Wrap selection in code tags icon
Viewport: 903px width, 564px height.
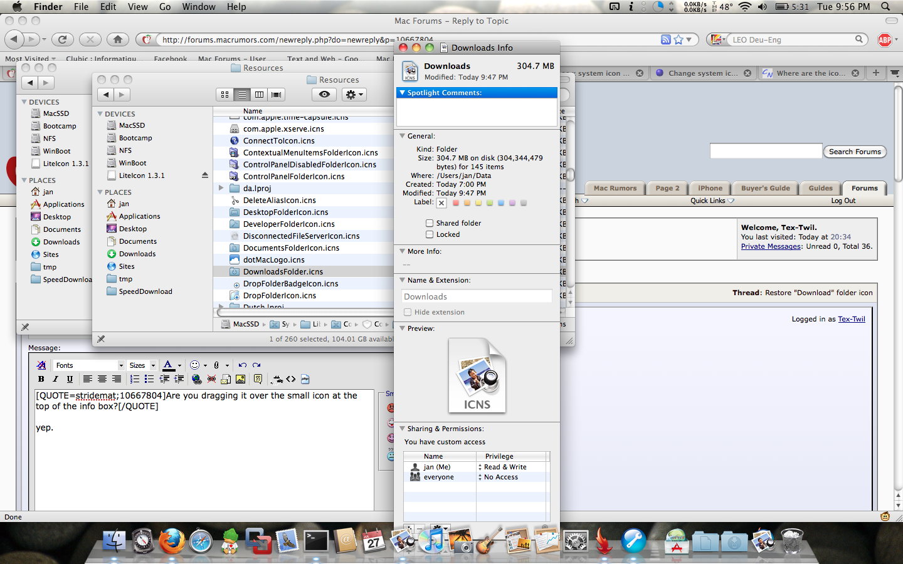pos(291,379)
